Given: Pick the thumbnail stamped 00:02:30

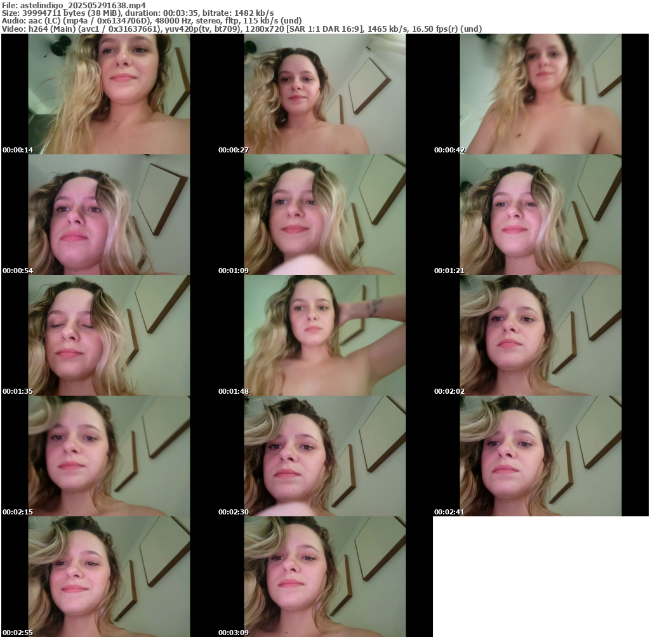Looking at the screenshot, I should pyautogui.click(x=324, y=456).
